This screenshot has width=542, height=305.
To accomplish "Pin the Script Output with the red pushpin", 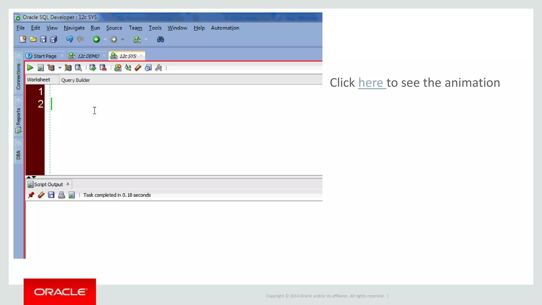I will [31, 195].
